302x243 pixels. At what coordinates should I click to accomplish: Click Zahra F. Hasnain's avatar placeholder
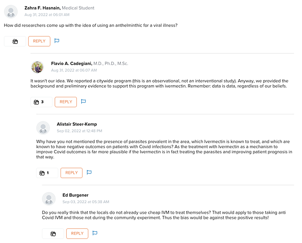coord(11,12)
